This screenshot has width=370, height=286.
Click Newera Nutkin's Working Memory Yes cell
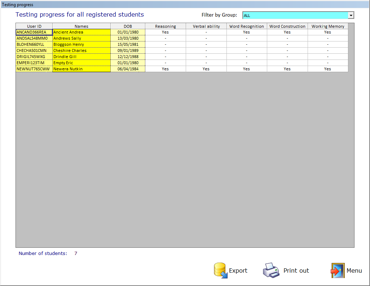pos(328,69)
